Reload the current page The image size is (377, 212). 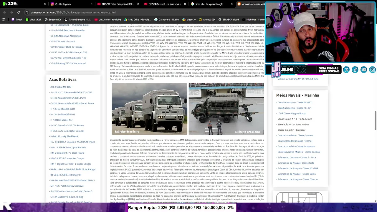[x=19, y=12]
